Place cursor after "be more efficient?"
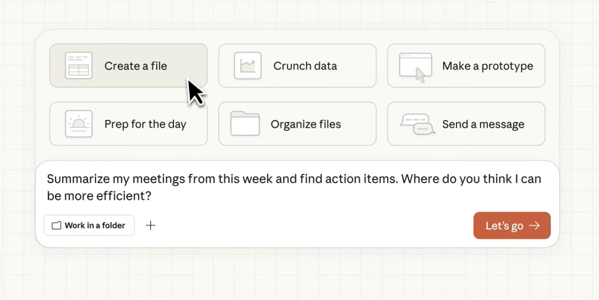 [153, 196]
